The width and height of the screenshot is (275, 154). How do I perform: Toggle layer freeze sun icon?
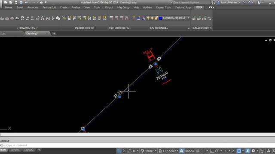pos(152,18)
